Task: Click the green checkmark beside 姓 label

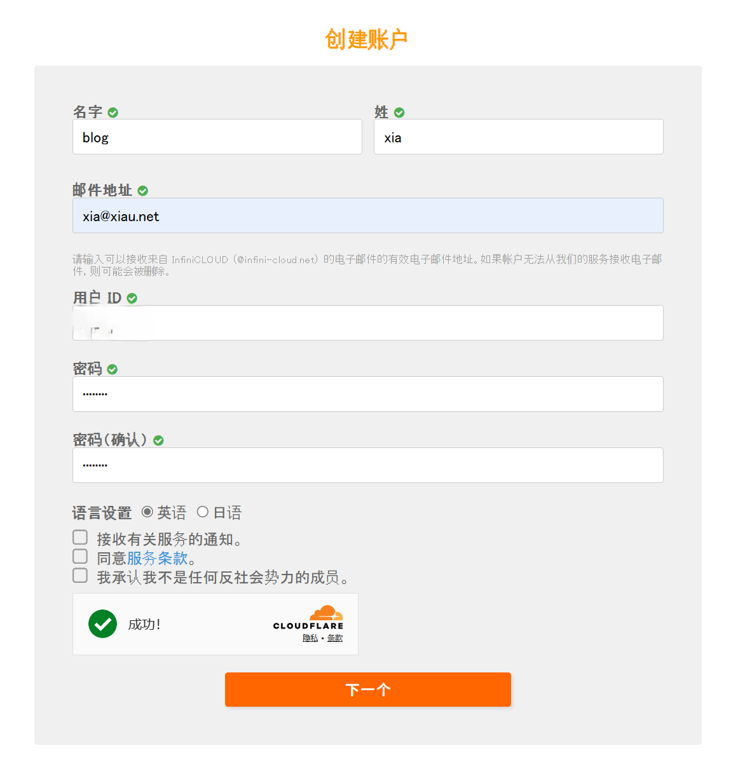Action: (x=399, y=112)
